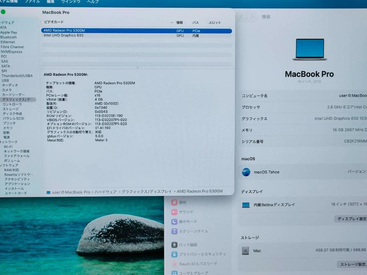The height and width of the screenshot is (275, 367).
Task: Select カードリーダー in the sidebar
Action: point(13,95)
